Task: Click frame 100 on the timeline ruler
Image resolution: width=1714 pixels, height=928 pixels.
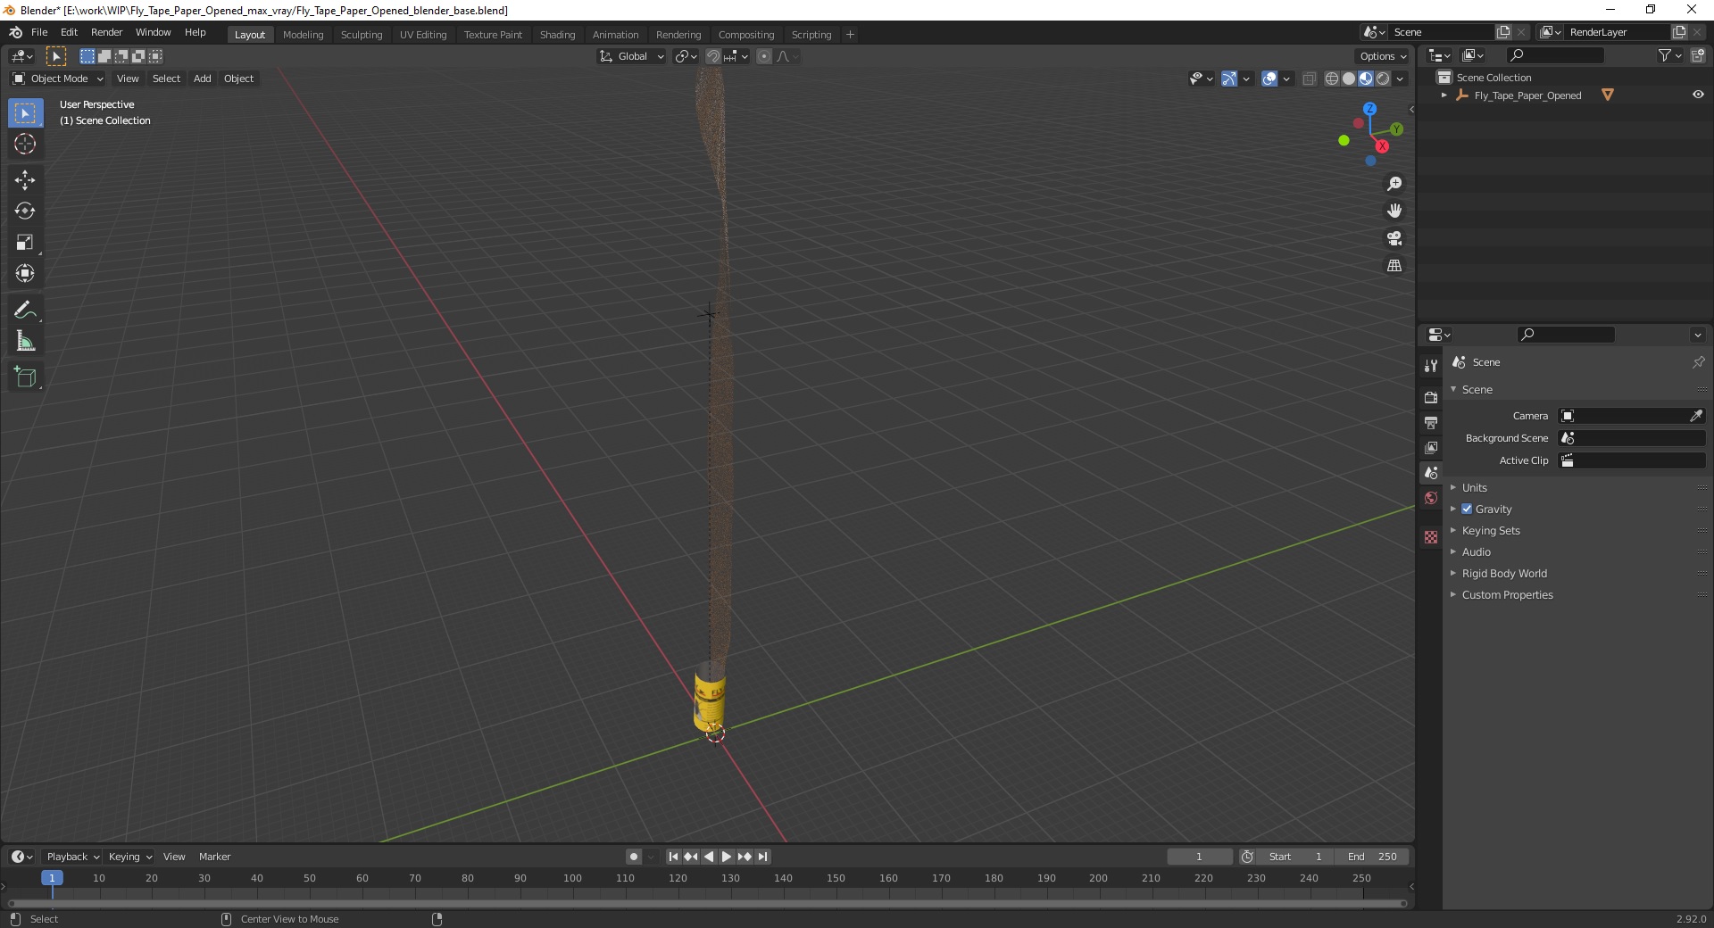Action: click(572, 878)
